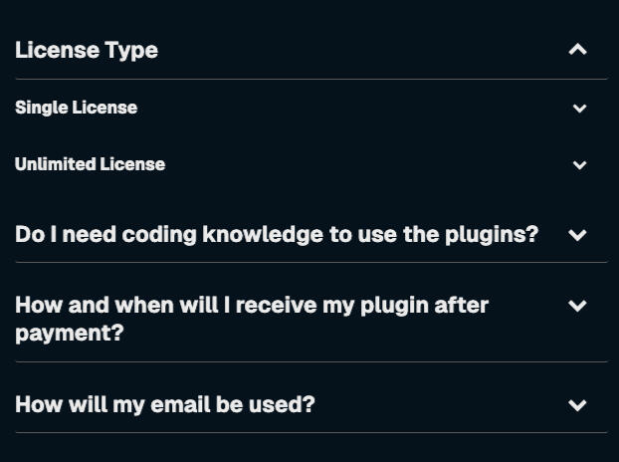Expand the email usage question via its chevron

click(577, 405)
